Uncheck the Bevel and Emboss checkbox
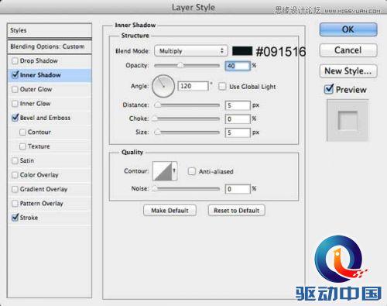 tap(15, 118)
